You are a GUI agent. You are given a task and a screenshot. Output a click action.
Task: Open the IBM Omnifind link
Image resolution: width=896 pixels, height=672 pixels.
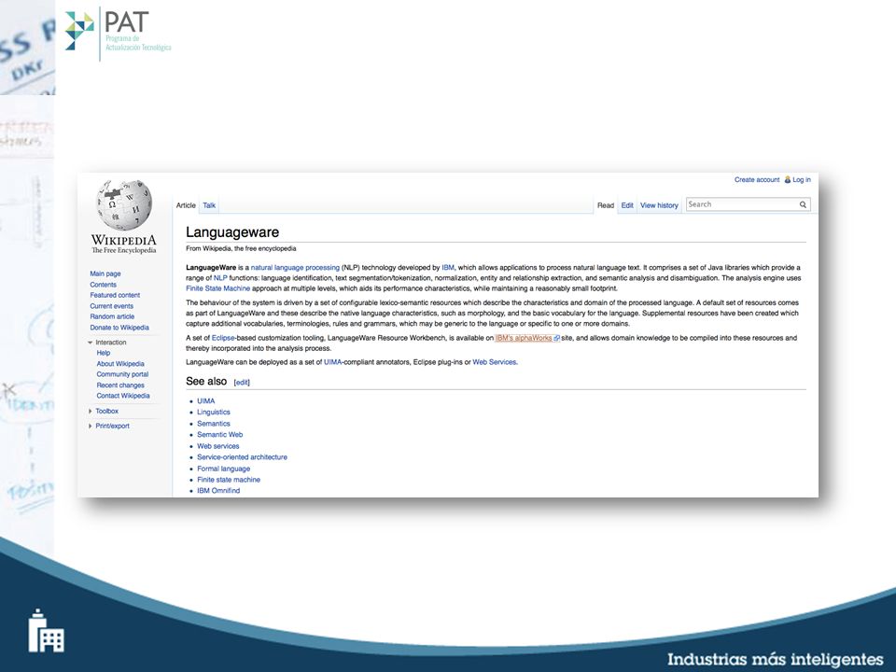coord(218,491)
